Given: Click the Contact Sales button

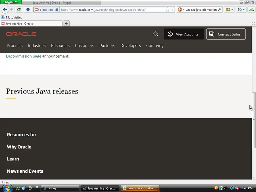Looking at the screenshot, I should 226,34.
